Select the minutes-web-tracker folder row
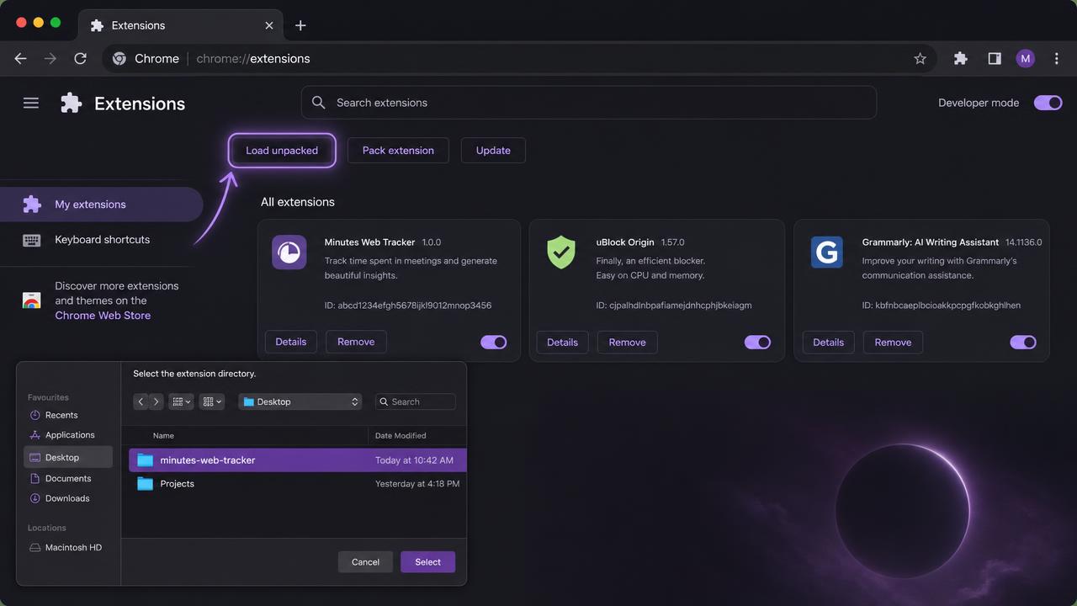This screenshot has width=1077, height=606. (297, 460)
